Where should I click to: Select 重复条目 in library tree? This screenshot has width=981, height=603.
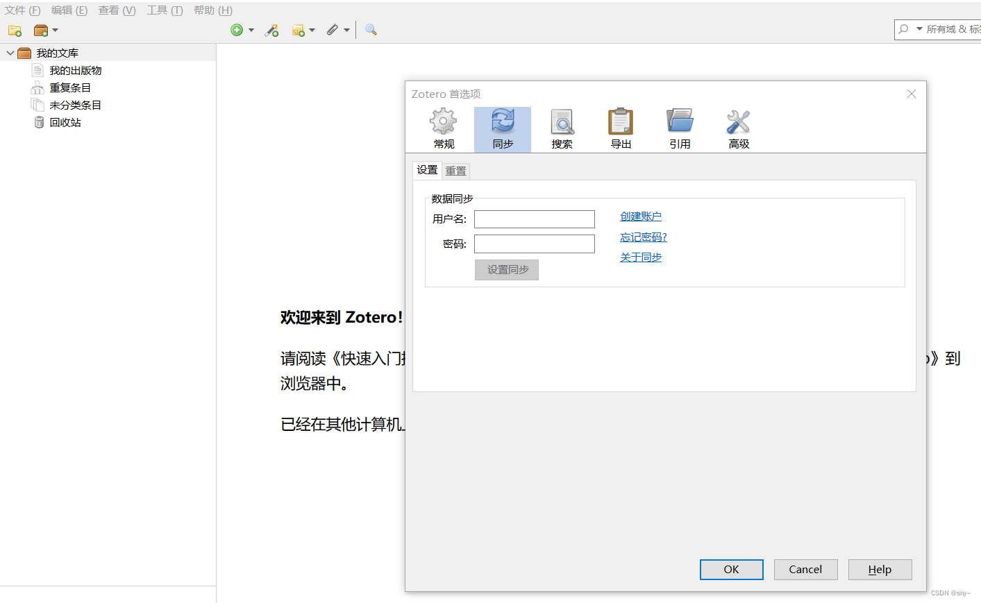70,87
